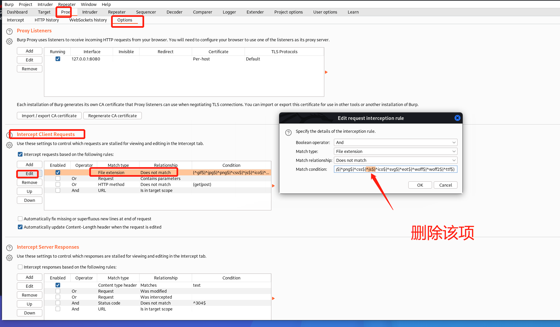Click the Proxy Listeners help question-mark icon
The width and height of the screenshot is (560, 327).
[10, 32]
